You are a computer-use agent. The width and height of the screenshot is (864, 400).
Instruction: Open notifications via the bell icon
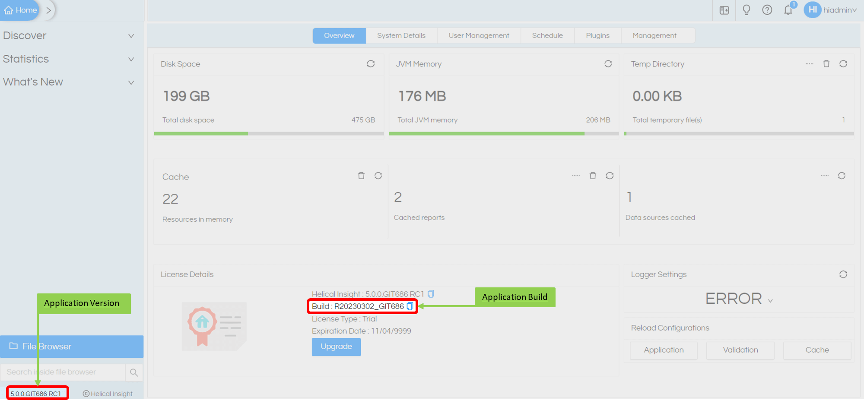click(788, 10)
